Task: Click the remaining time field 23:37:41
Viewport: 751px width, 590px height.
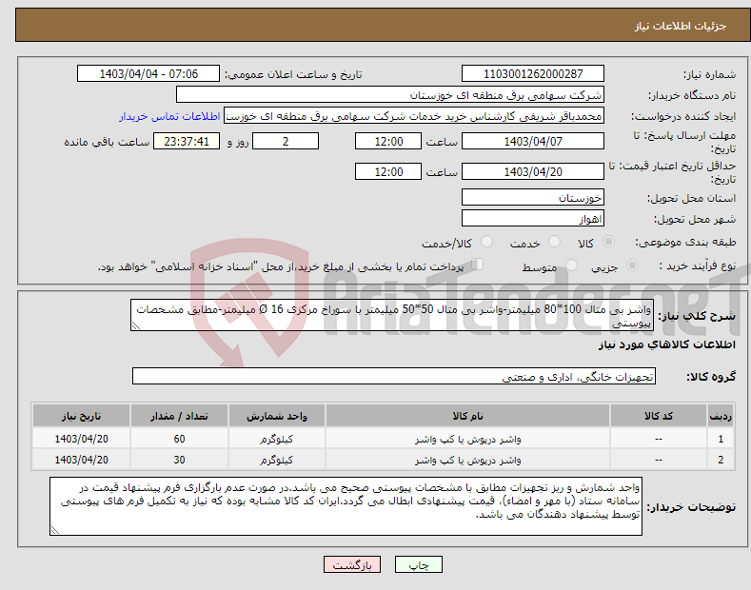Action: point(187,141)
